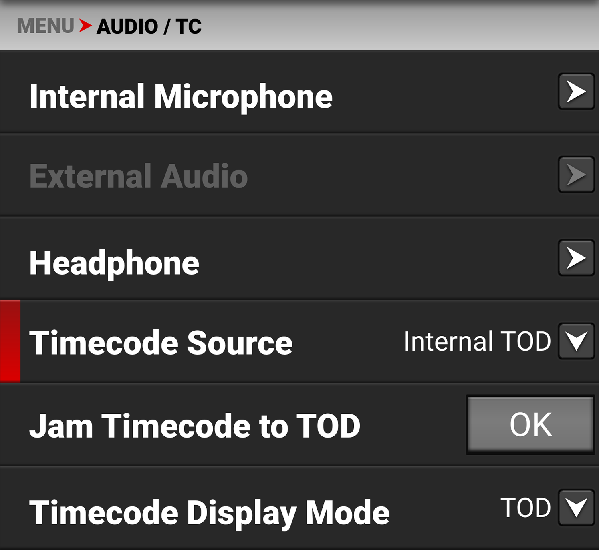
Task: Click the red breadcrumb arrow
Action: point(85,26)
